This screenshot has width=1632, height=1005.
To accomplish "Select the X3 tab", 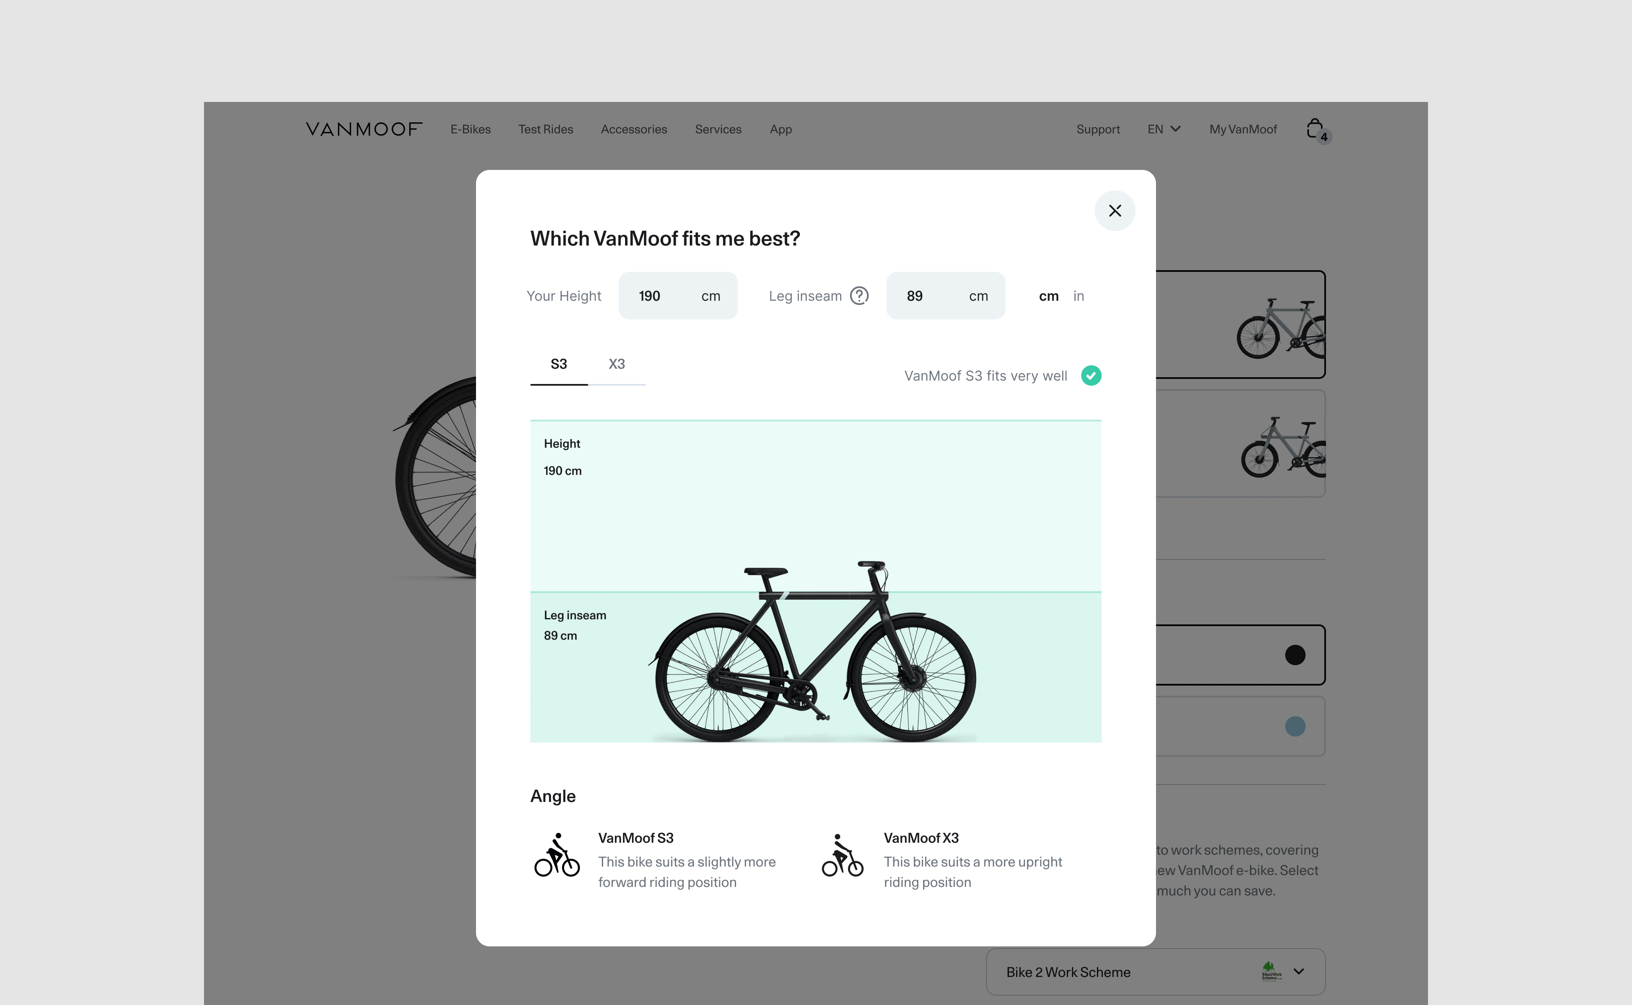I will tap(617, 364).
